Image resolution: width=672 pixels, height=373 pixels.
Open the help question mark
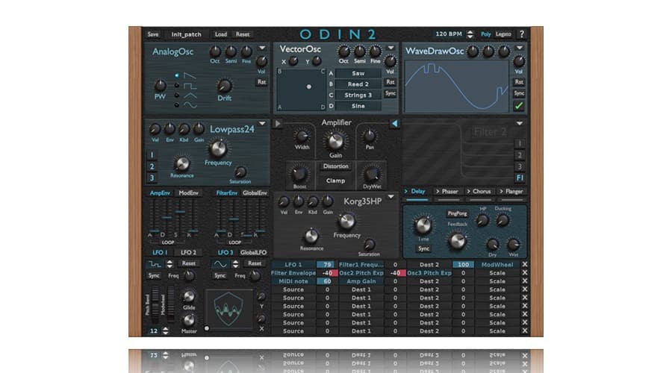tap(522, 34)
